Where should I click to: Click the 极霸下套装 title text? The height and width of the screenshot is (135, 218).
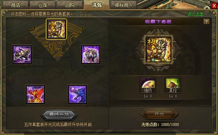click(158, 22)
